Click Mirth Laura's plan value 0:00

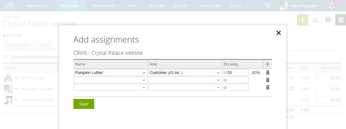tap(305, 78)
